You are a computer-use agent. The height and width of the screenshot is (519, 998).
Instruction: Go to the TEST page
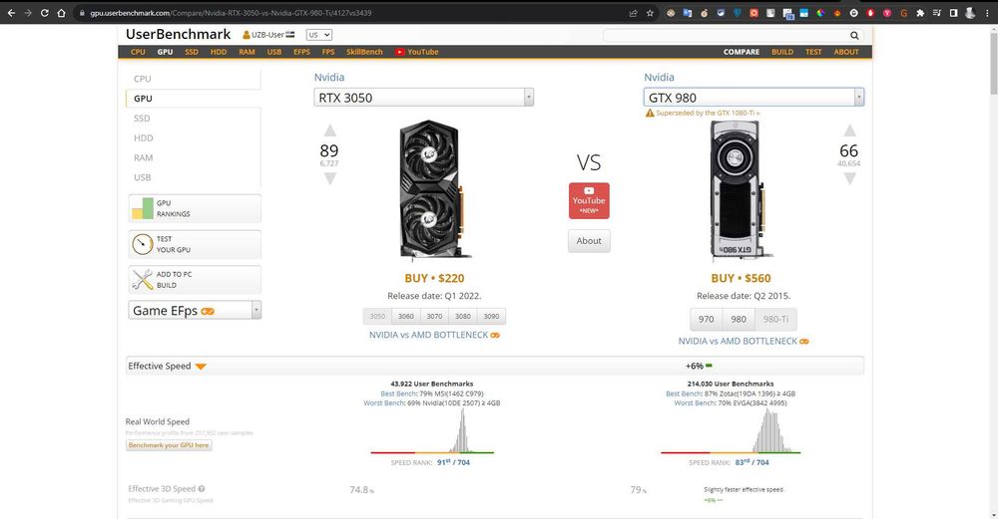coord(813,52)
